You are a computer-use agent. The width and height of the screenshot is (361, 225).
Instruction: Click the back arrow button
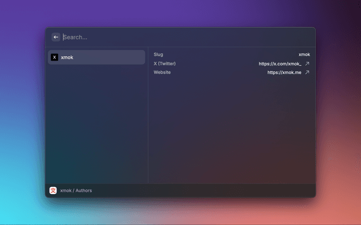(x=56, y=37)
